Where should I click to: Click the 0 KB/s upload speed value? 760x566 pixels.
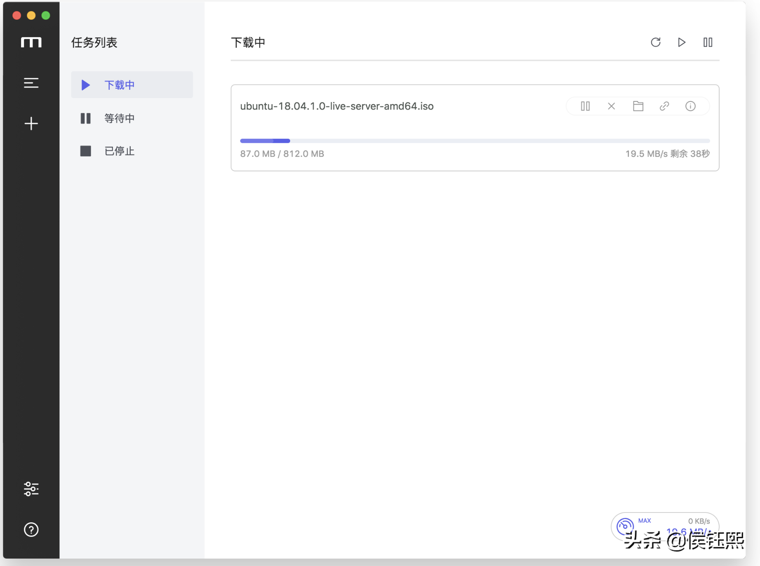(x=699, y=521)
